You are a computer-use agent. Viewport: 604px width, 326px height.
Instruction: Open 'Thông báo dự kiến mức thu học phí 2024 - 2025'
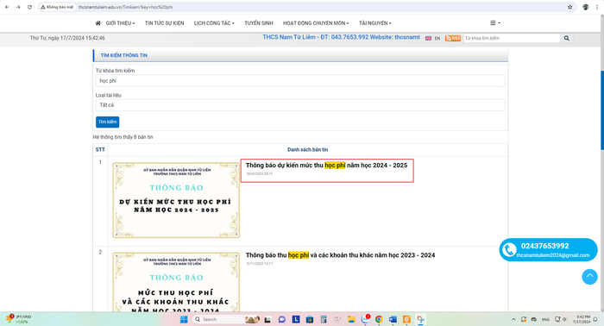(326, 165)
